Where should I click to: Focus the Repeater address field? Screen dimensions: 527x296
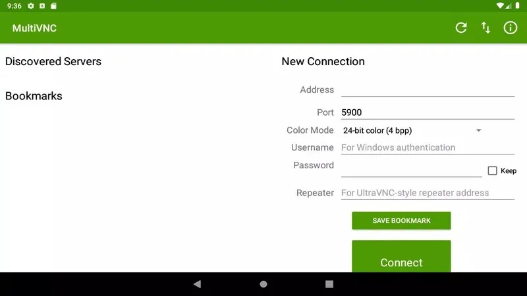(428, 193)
